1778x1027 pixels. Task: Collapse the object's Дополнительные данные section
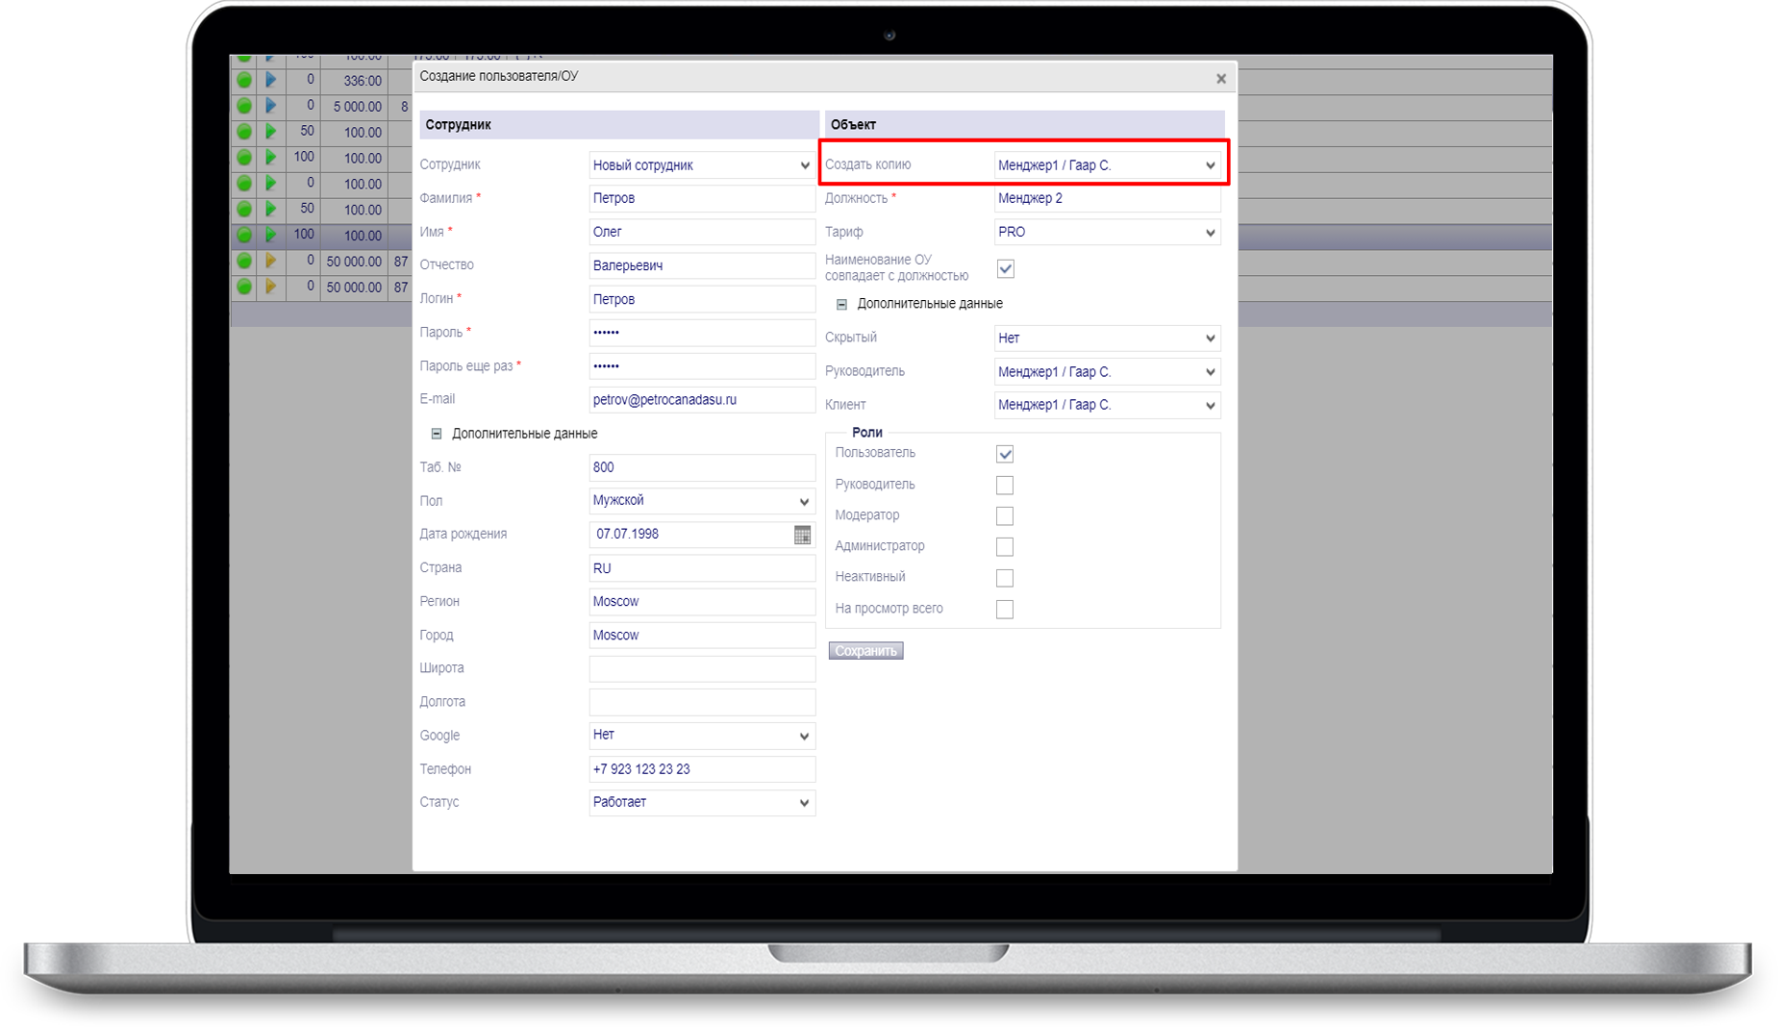coord(841,304)
